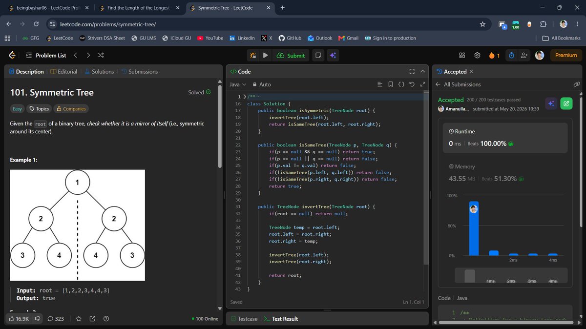This screenshot has height=329, width=586.
Task: Reset code with the undo arrow icon
Action: click(x=412, y=84)
